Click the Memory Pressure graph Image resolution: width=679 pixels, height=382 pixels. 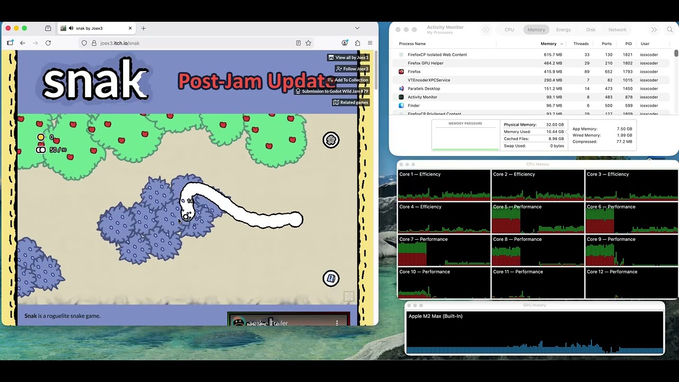465,135
